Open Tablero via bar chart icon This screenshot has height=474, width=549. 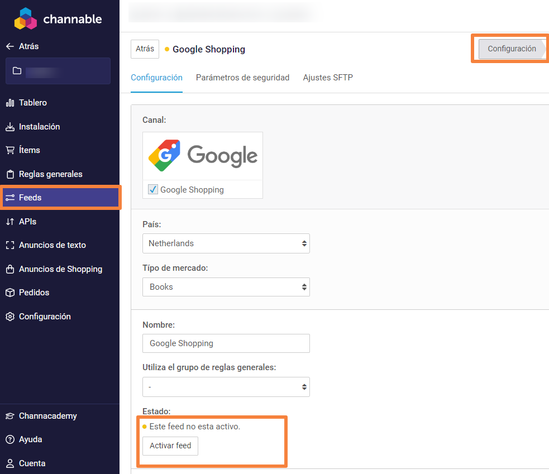click(10, 103)
